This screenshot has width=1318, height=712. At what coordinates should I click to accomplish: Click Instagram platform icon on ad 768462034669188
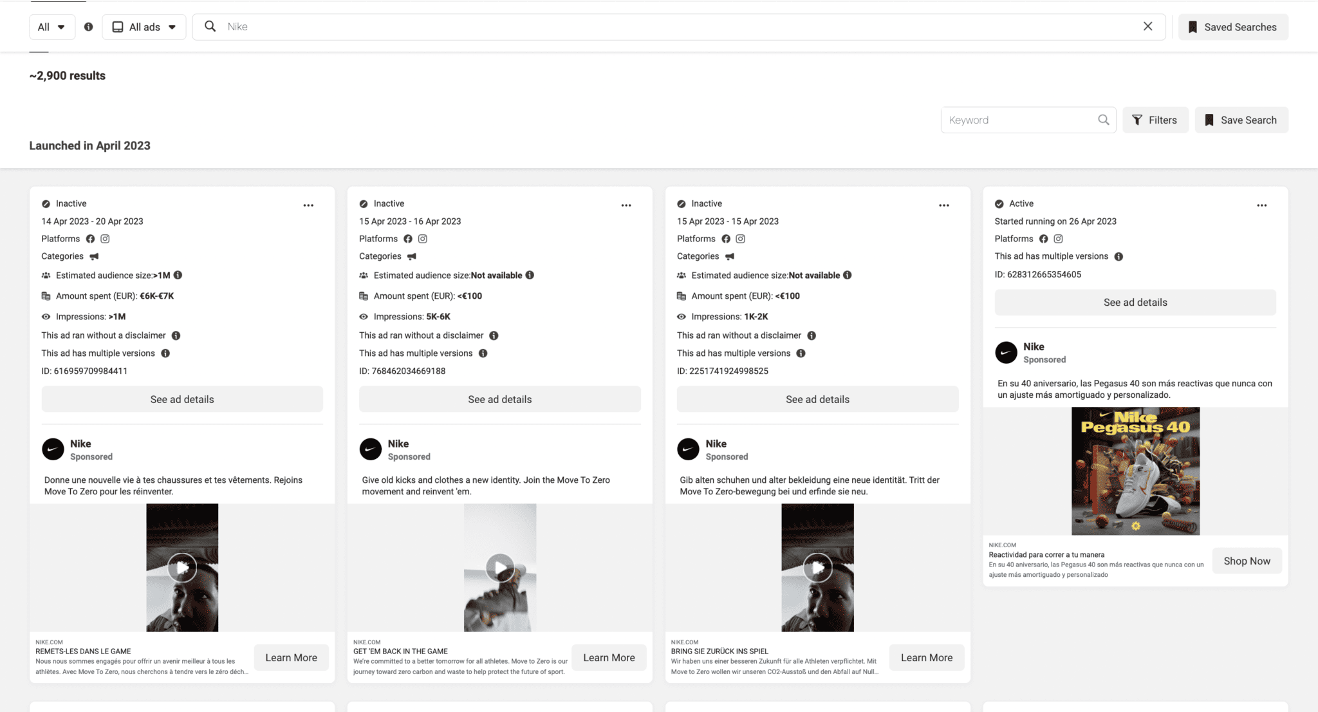(423, 239)
